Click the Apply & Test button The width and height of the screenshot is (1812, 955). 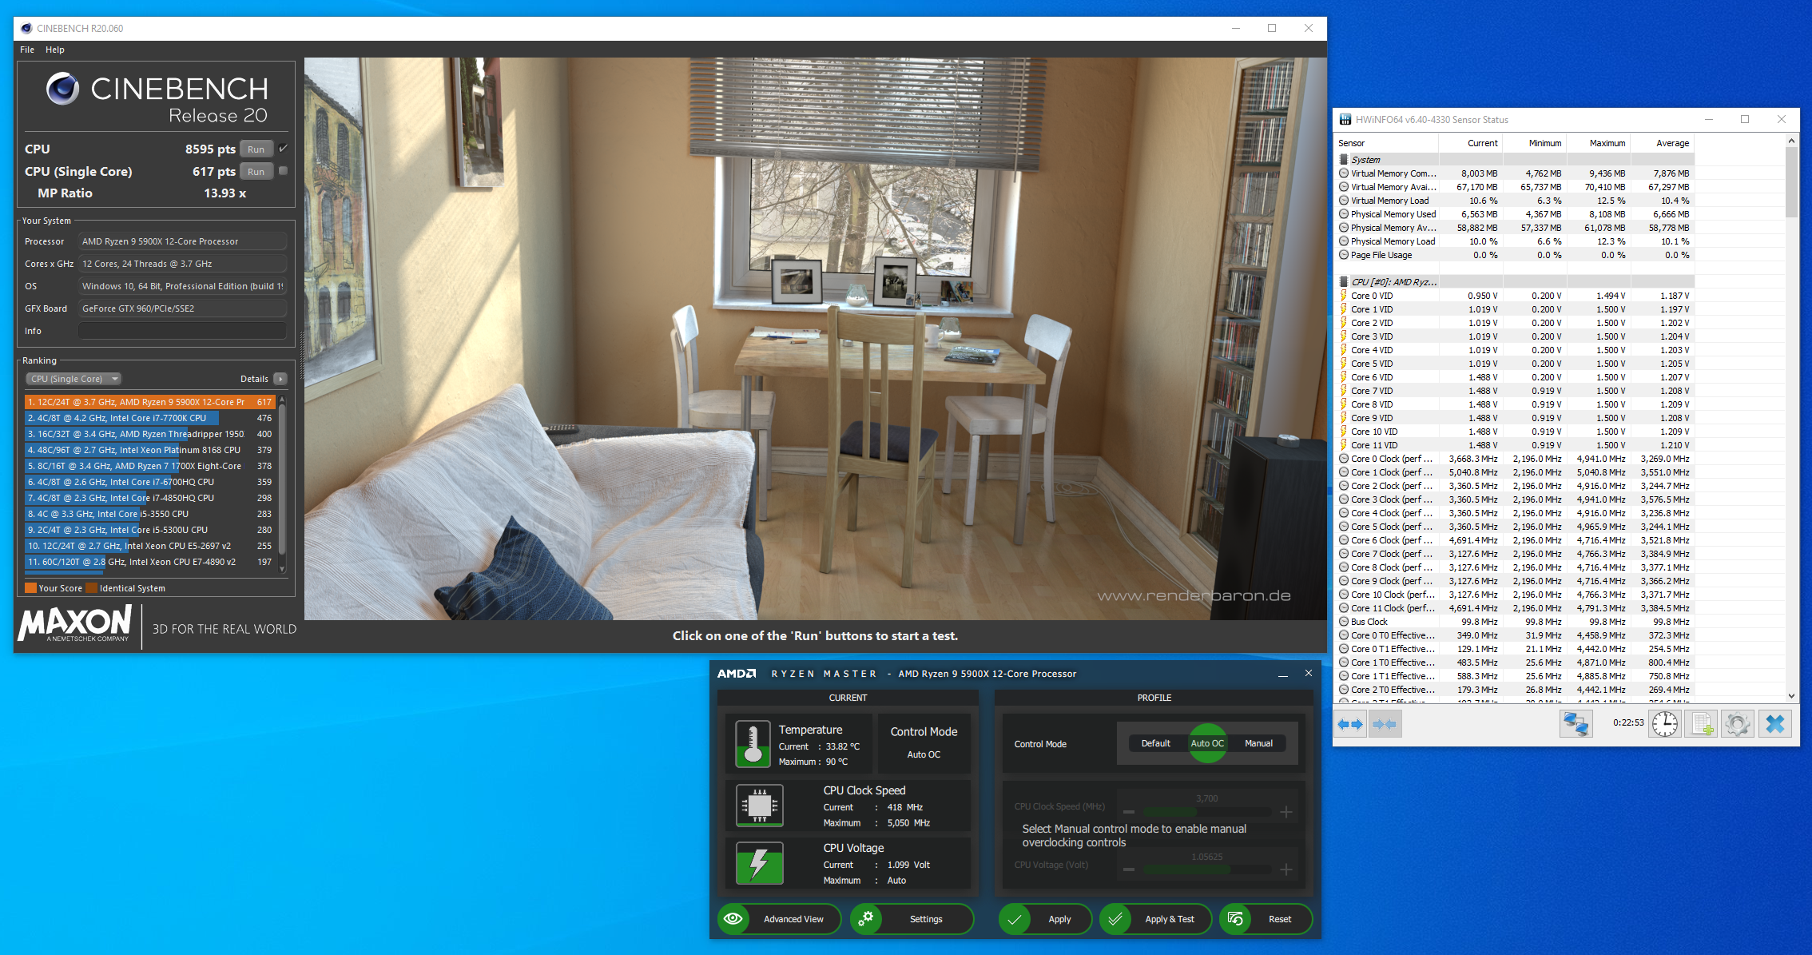1169,919
